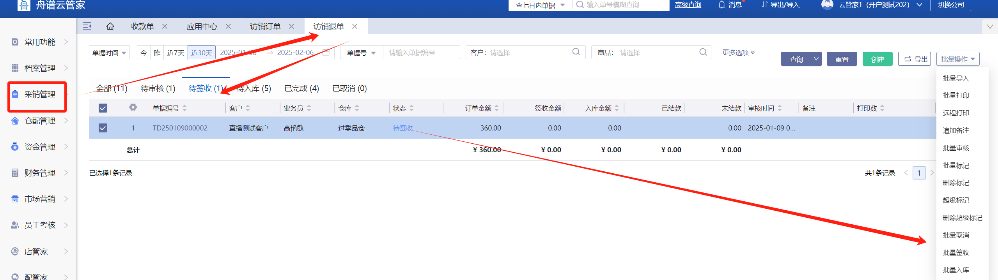This screenshot has height=280, width=998.
Task: Click the 请输入单据编号 input field
Action: coord(421,53)
